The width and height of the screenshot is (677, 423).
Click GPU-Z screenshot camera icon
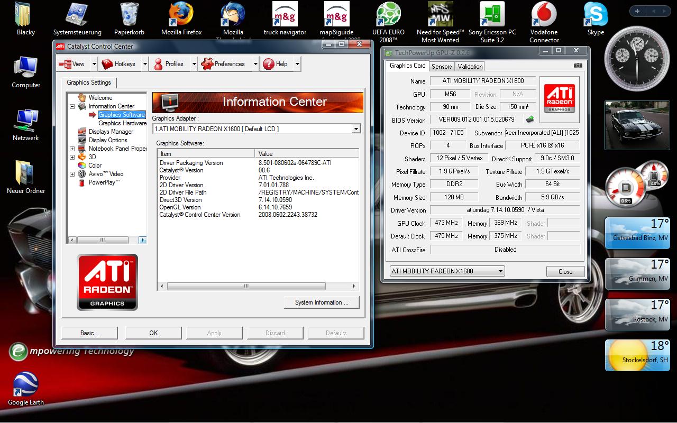(578, 66)
